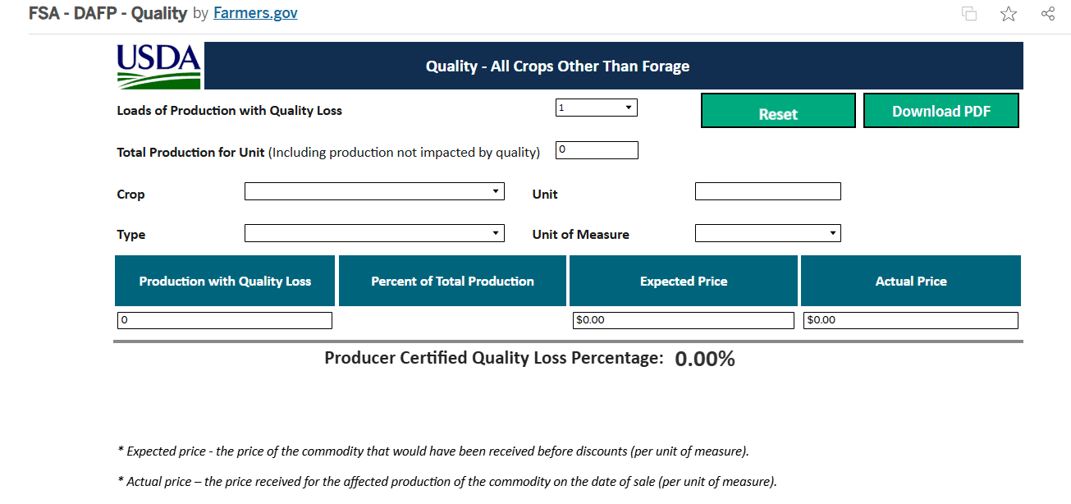Screen dimensions: 1071x504
Task: Click the Expected Price $0.00 field
Action: (x=683, y=320)
